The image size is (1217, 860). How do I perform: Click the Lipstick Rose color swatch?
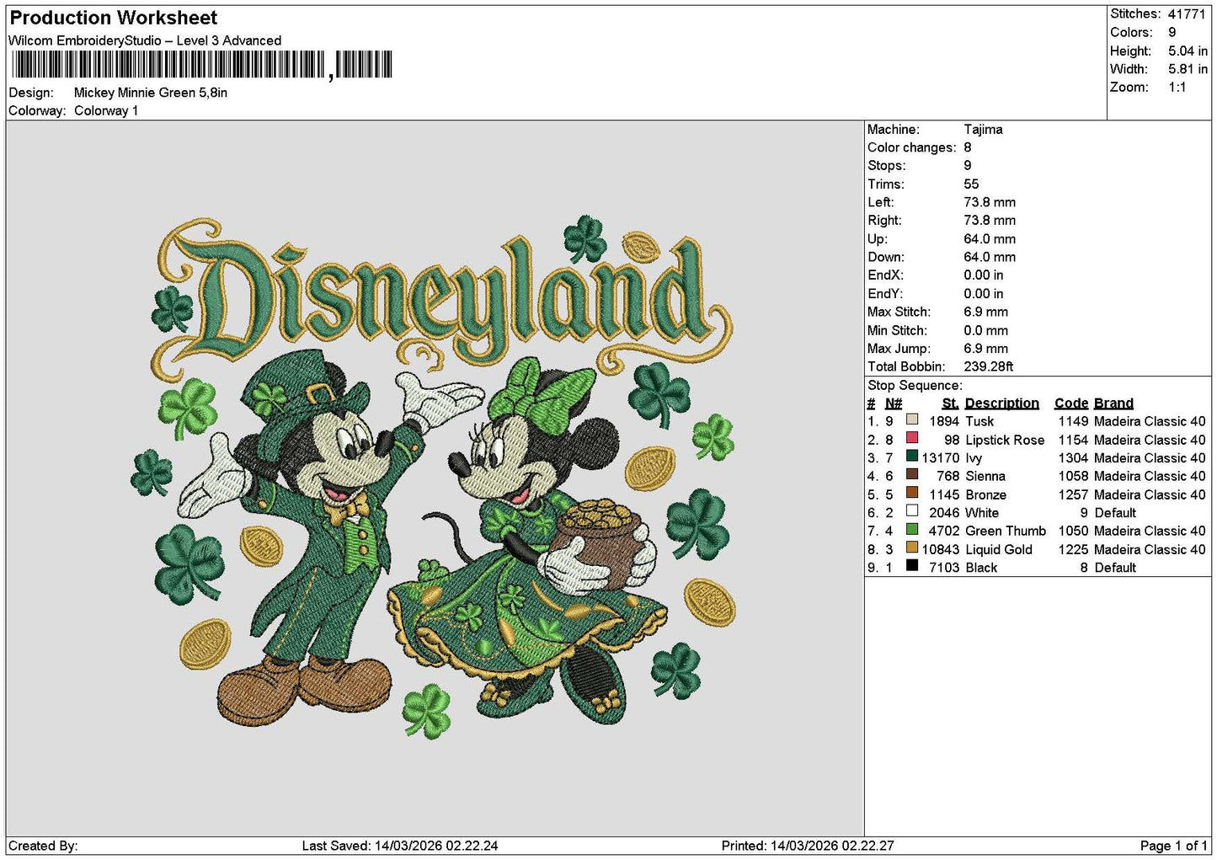point(912,438)
